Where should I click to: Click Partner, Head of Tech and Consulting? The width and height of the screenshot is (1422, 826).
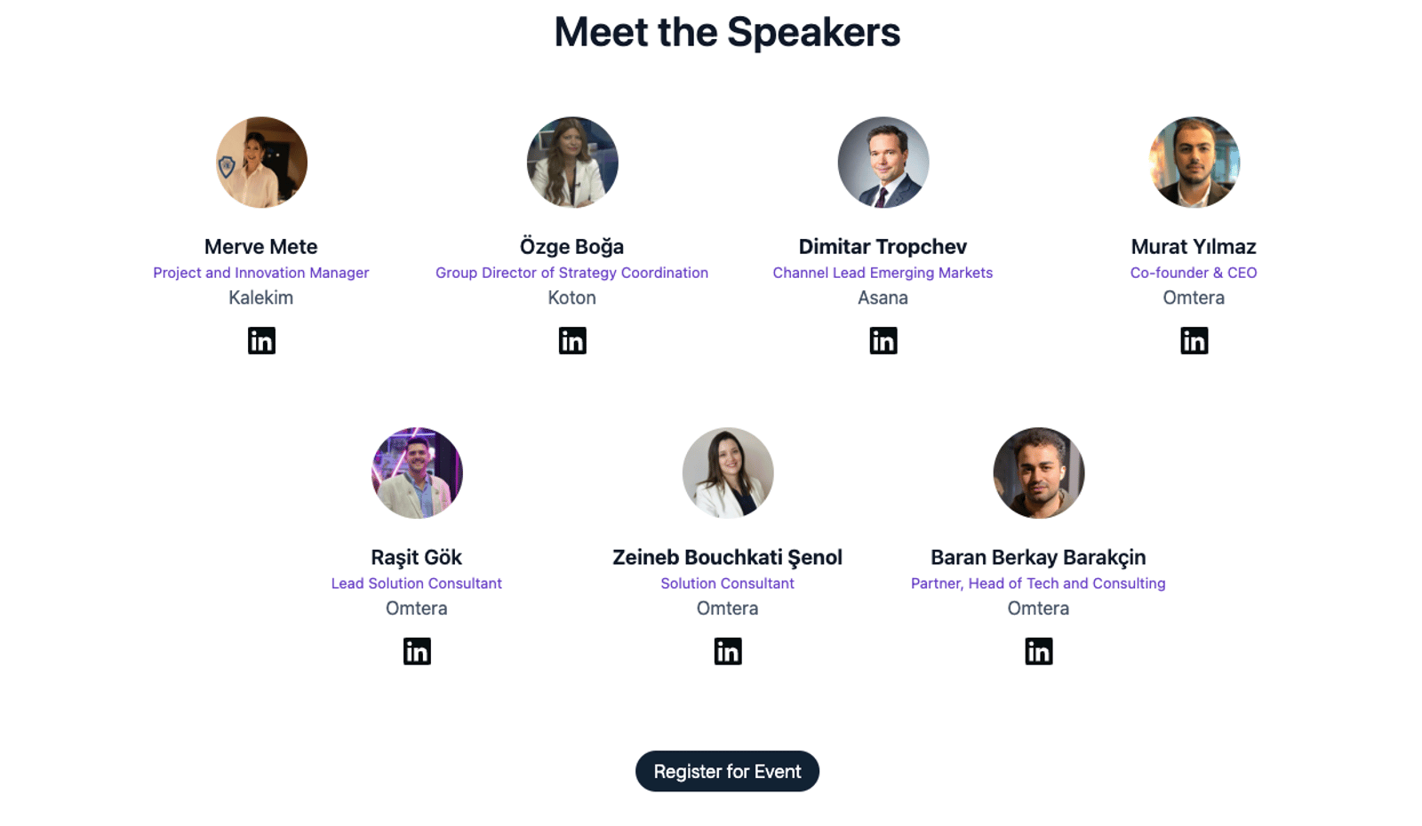click(1038, 584)
